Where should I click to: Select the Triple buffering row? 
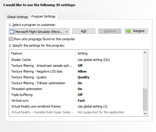[x=76, y=95]
